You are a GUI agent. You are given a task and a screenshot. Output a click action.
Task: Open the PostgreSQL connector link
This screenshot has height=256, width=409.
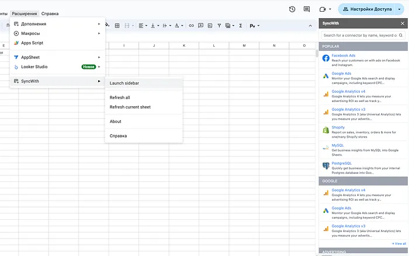[x=341, y=163]
